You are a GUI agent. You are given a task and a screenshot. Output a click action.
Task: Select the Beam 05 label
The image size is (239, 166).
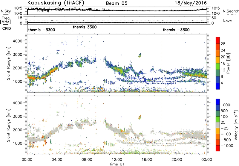117,3
